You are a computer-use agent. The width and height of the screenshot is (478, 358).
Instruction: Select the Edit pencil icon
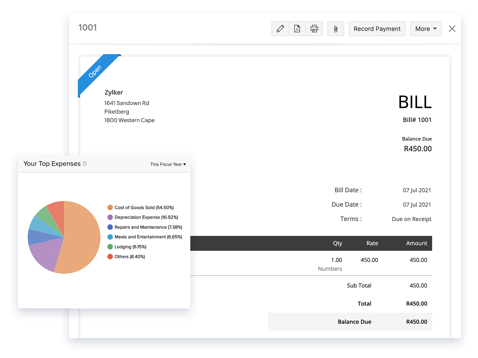[x=280, y=29]
